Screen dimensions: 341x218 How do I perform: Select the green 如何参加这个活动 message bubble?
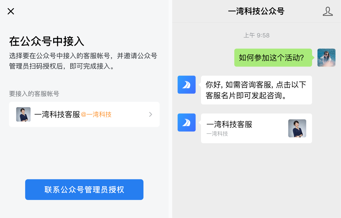[273, 57]
